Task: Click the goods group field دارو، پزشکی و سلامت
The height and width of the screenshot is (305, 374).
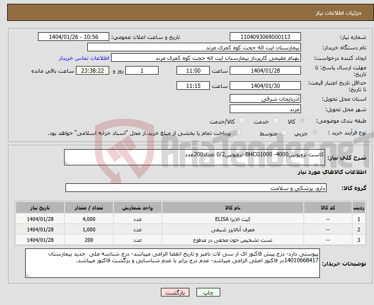Action: click(196, 188)
